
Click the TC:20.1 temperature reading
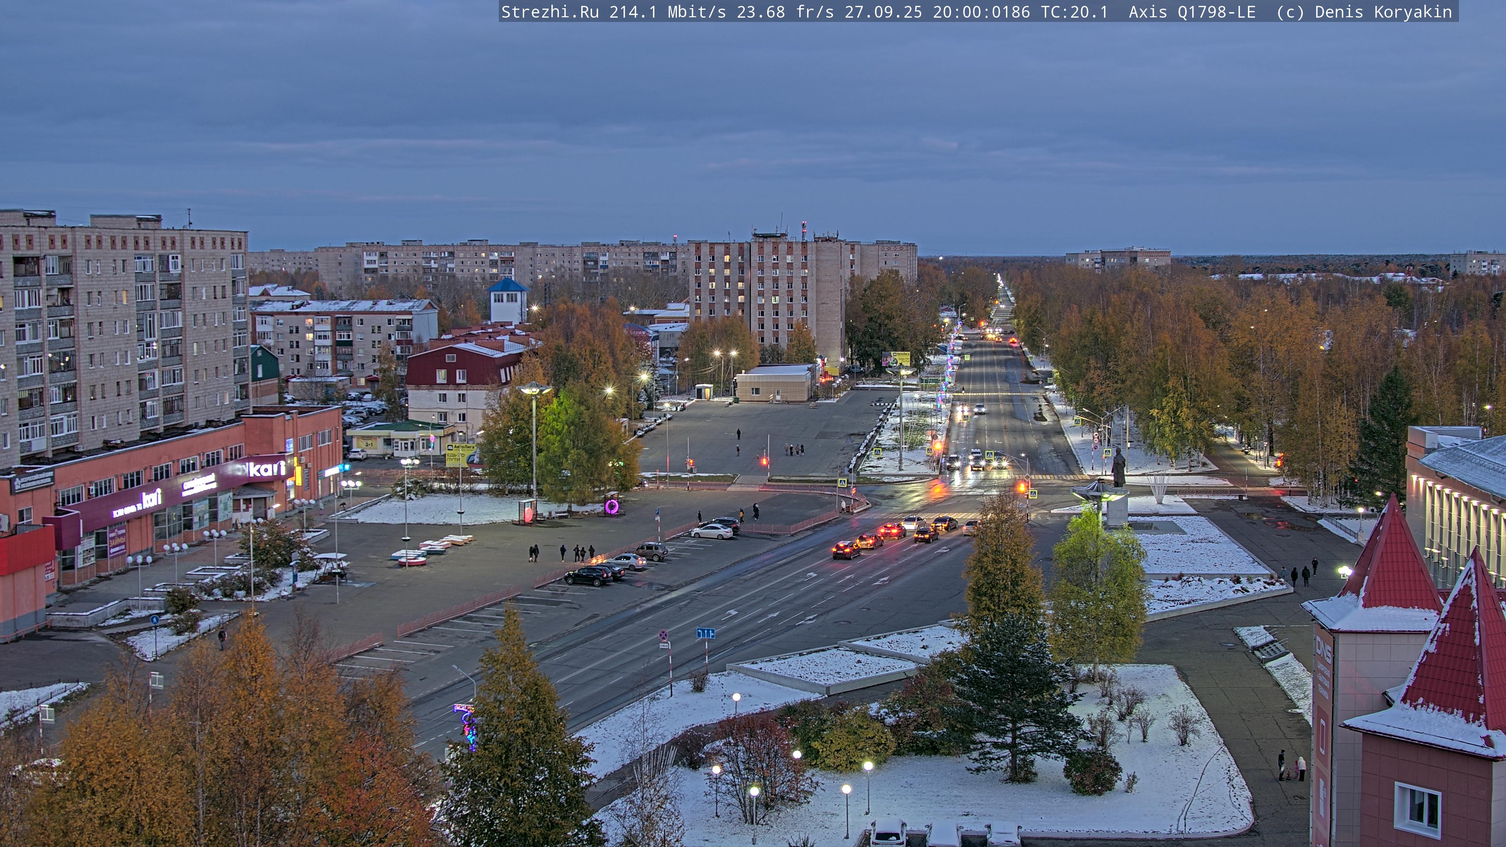click(x=1074, y=12)
